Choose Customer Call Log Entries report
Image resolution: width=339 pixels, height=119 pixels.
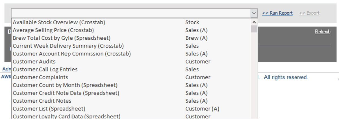tap(45, 69)
